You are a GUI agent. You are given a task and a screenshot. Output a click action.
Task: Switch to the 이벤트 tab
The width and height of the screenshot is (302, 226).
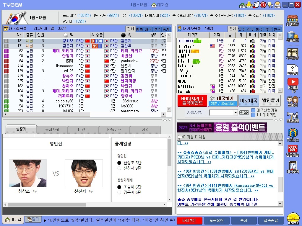click(x=83, y=130)
